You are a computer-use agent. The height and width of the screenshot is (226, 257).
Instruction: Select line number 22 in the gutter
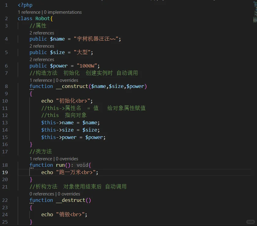point(5,200)
